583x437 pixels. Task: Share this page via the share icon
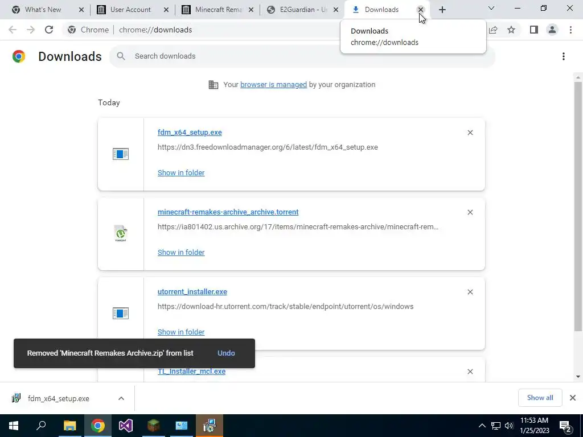[x=494, y=30]
